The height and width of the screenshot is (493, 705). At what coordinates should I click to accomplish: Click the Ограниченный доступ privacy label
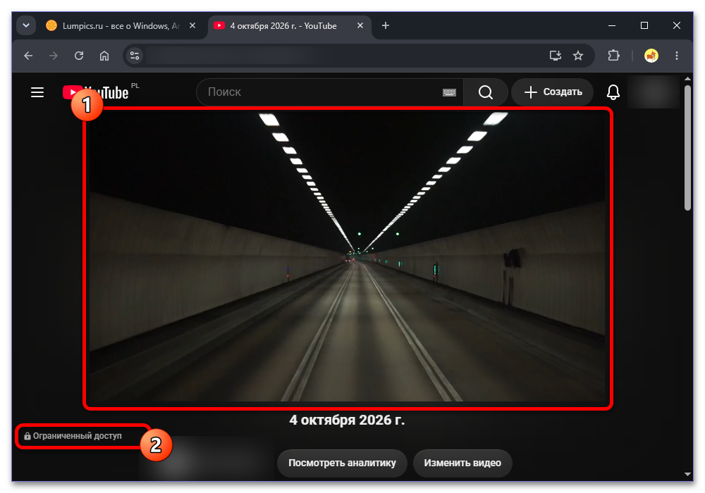click(73, 436)
